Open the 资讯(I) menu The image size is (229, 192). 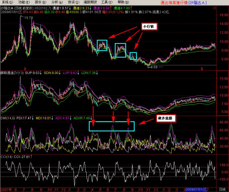pyautogui.click(x=74, y=2)
